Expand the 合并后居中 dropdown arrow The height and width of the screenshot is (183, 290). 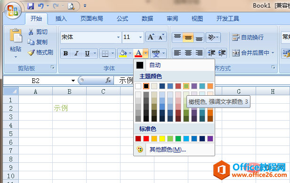click(x=273, y=53)
